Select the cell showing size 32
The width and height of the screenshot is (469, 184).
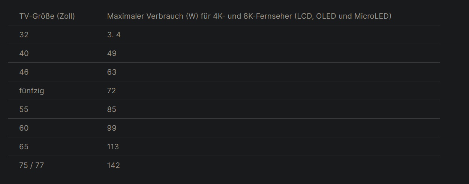[x=24, y=35]
